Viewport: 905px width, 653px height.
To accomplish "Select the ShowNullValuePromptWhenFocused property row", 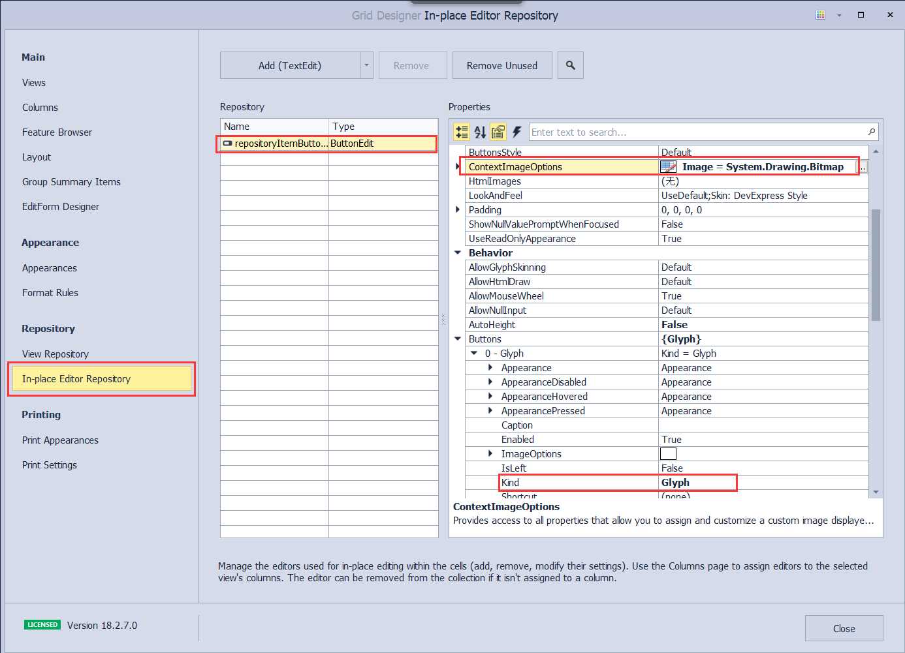I will click(667, 224).
